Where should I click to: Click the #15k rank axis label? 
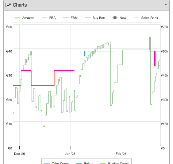click(x=165, y=124)
